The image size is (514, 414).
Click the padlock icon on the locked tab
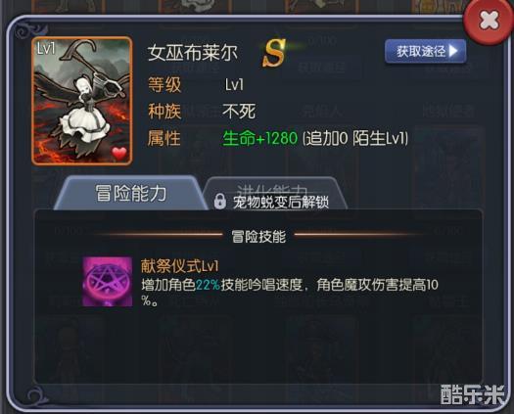point(220,202)
